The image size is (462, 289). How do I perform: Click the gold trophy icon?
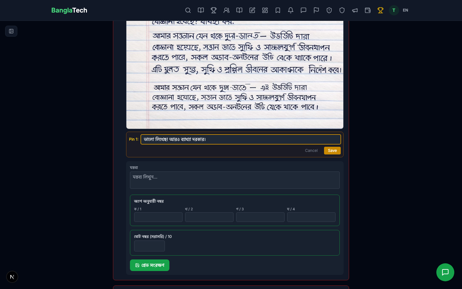[381, 10]
